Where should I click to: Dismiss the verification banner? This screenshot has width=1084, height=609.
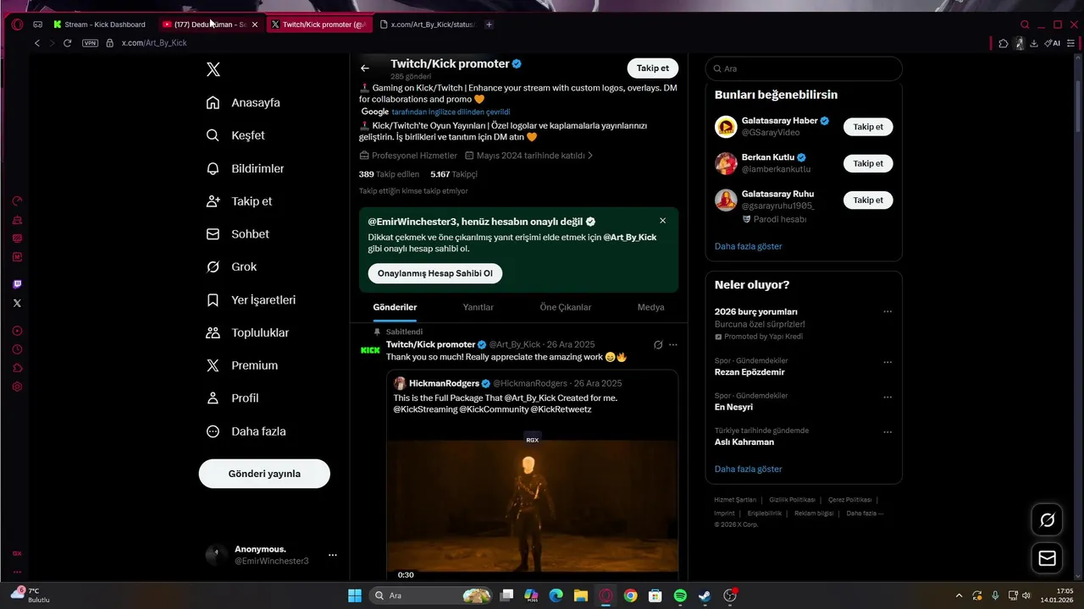pyautogui.click(x=662, y=221)
